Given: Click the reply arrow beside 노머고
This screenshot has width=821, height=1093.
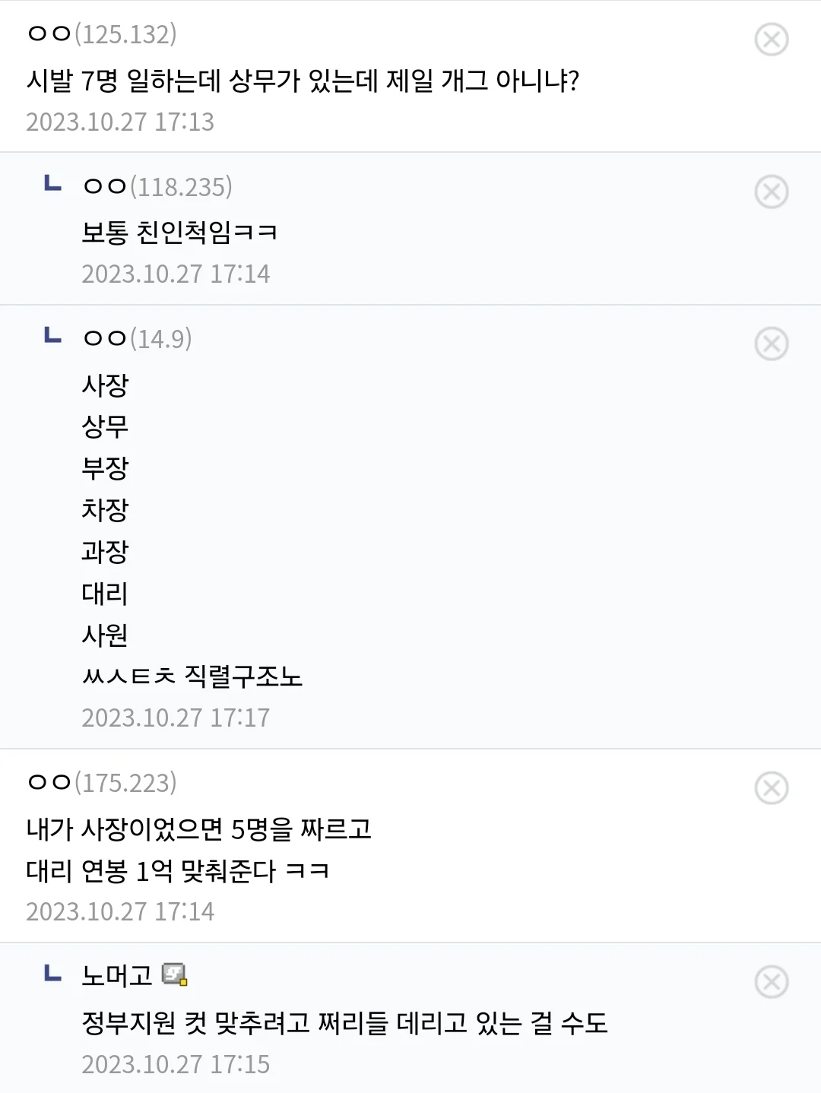Looking at the screenshot, I should [x=52, y=973].
